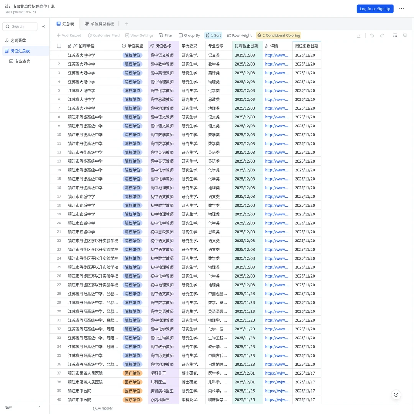
Task: Switch to the 单位类型看板 tab
Action: point(99,24)
